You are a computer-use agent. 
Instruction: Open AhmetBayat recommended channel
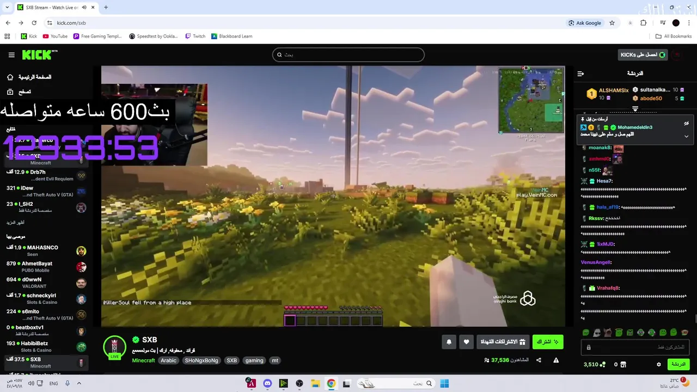coord(46,267)
